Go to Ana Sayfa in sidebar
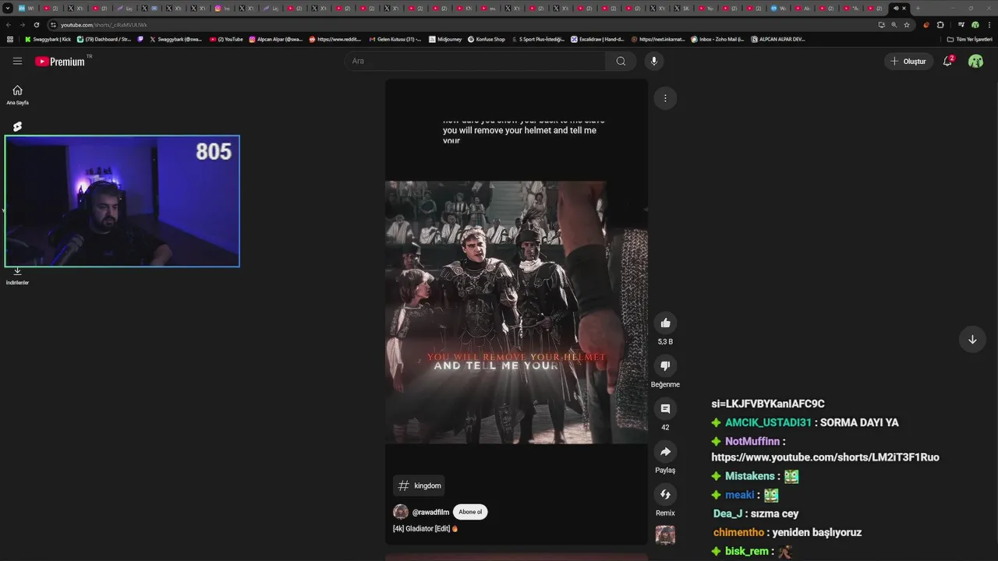The height and width of the screenshot is (561, 998). (x=17, y=94)
